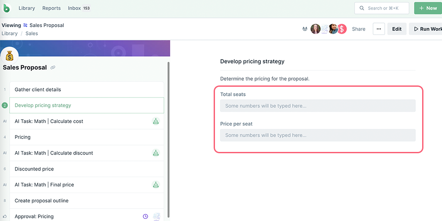Image resolution: width=442 pixels, height=221 pixels.
Task: Click the Share button
Action: pos(359,29)
